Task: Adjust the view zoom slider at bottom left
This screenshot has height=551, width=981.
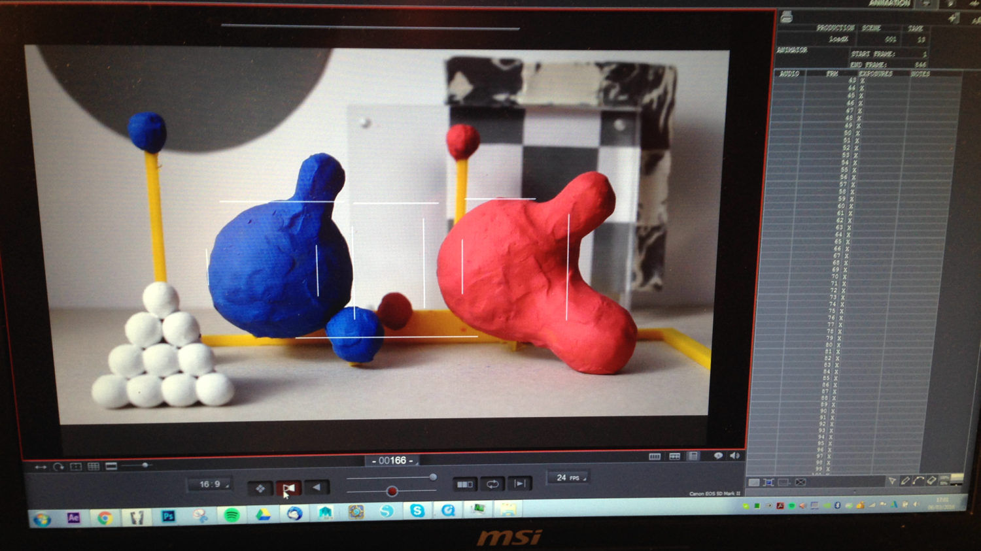Action: click(x=145, y=465)
